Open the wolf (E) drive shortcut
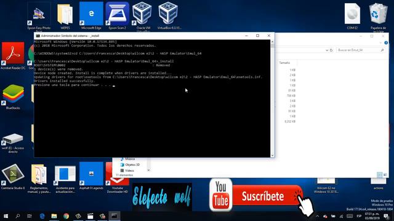 tap(13, 142)
